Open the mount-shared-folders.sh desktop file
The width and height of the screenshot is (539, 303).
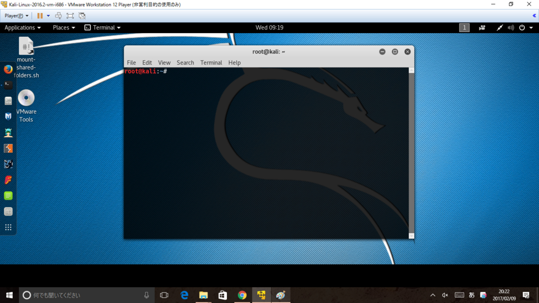26,57
